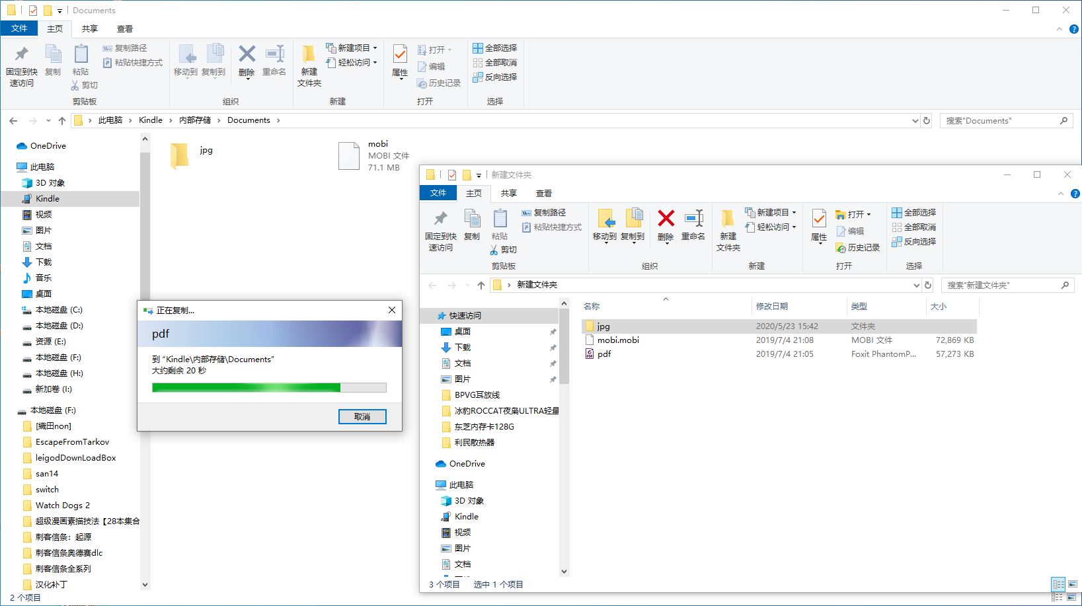Open 查看 tab in the Documents window
The image size is (1082, 606).
[x=124, y=28]
